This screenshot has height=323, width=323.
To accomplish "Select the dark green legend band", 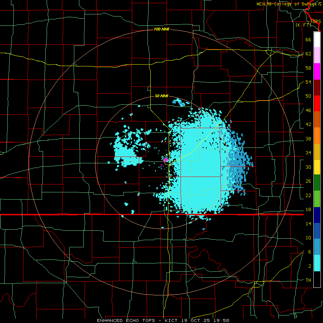I will pyautogui.click(x=317, y=183).
